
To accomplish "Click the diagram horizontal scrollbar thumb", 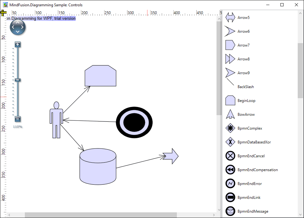I will tap(101, 215).
